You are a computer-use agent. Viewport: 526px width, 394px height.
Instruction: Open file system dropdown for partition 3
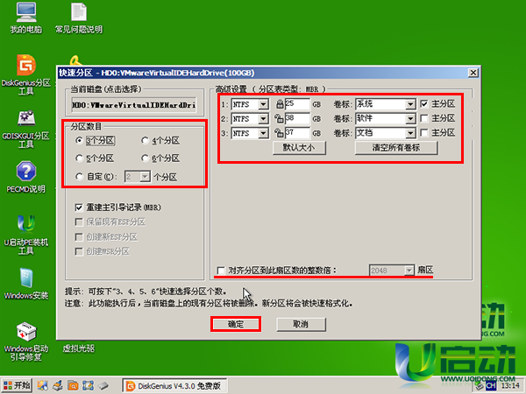pyautogui.click(x=263, y=133)
